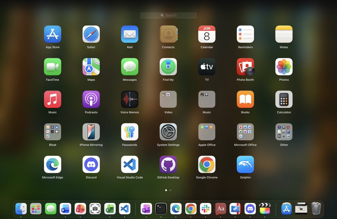
Task: Open the Contacts app
Action: click(x=168, y=34)
